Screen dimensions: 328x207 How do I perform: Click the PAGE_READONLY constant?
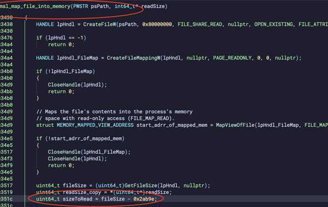tap(232, 58)
